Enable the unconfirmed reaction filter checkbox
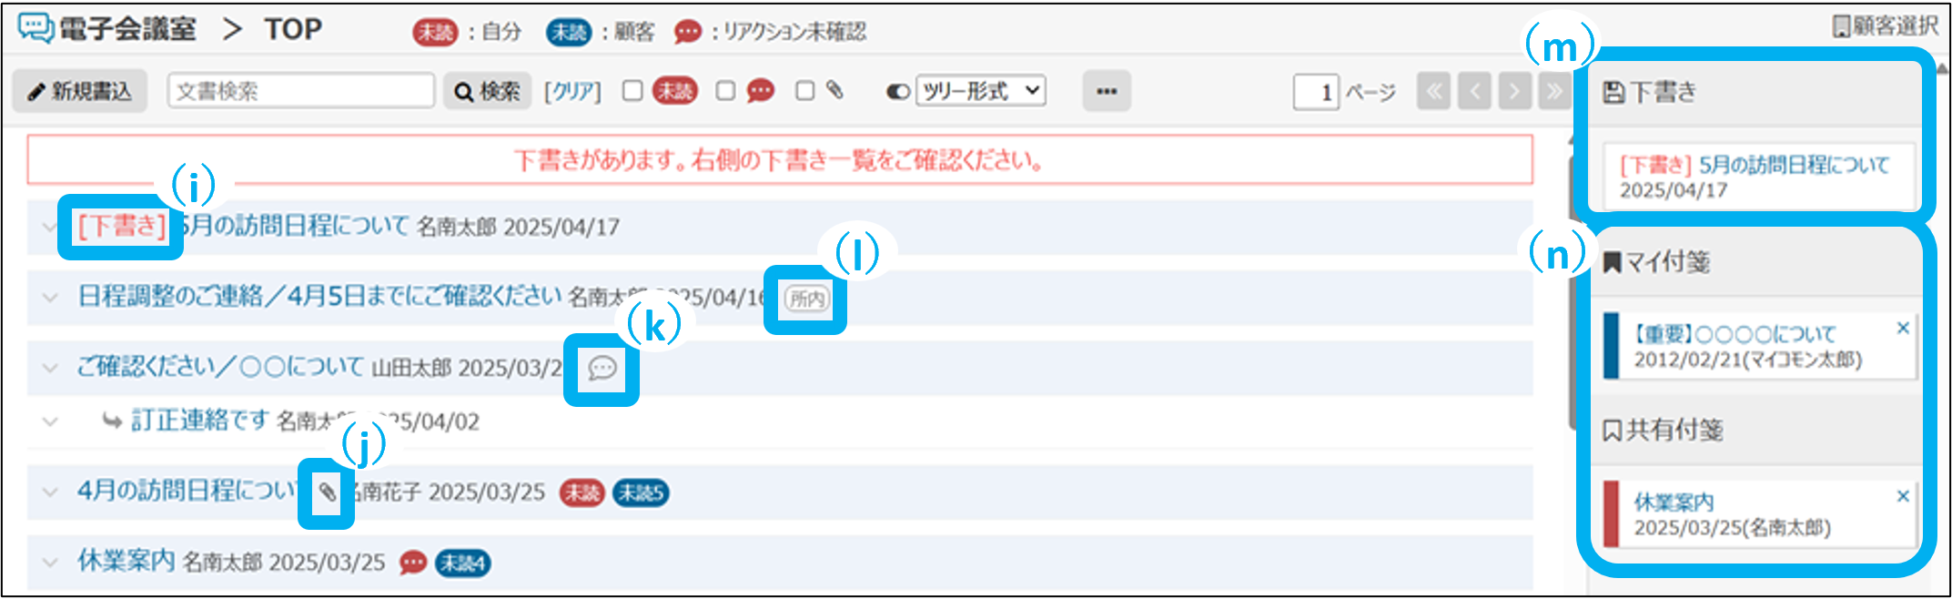Viewport: 1952px width, 599px height. pos(725,91)
